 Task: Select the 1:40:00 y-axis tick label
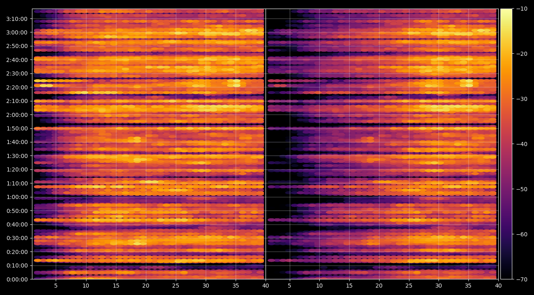point(17,142)
